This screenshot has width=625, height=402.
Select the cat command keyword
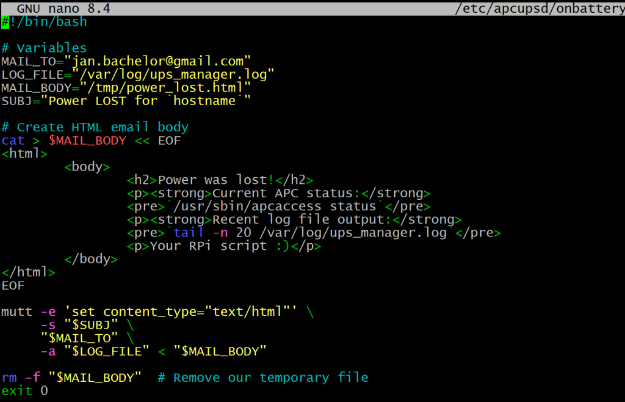point(12,140)
